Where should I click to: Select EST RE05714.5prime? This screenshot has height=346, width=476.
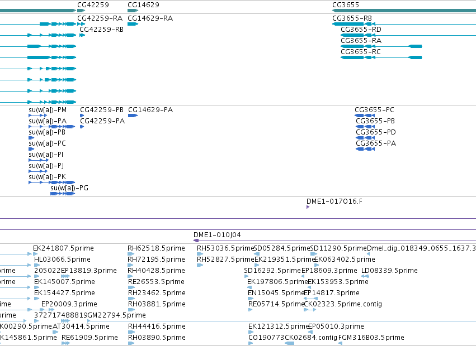point(276,304)
